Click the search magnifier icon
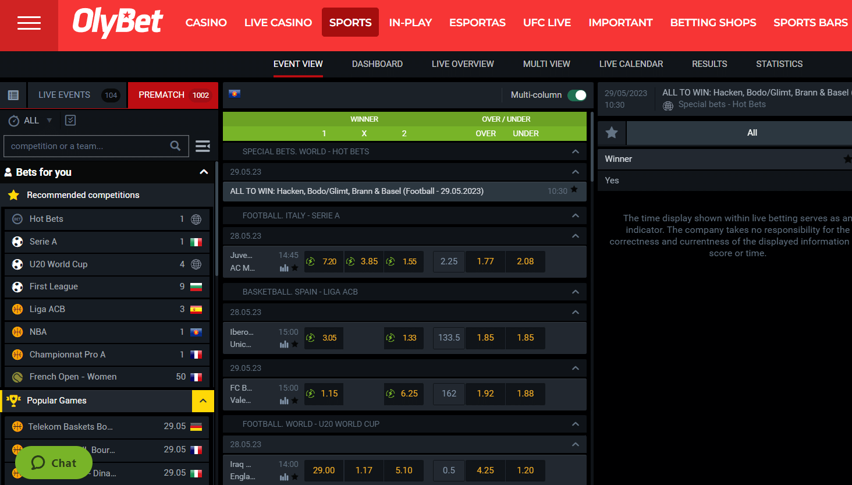Viewport: 852px width, 485px height. pyautogui.click(x=175, y=146)
